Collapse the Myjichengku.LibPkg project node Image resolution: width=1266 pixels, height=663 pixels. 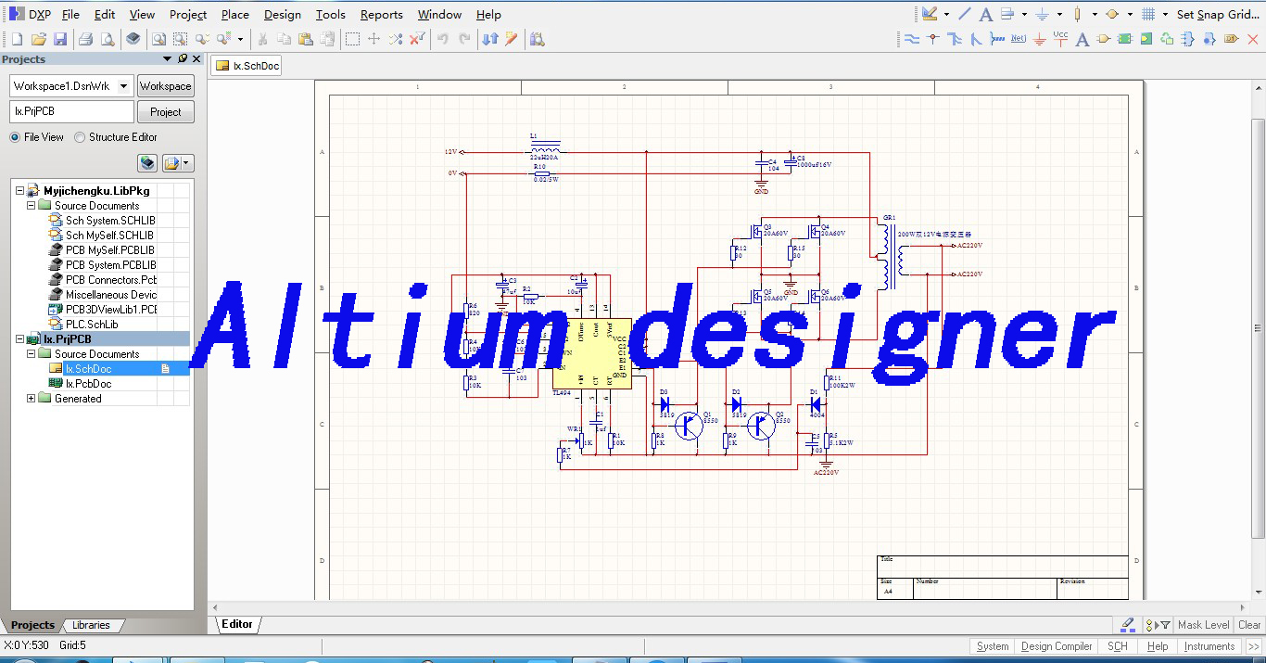pyautogui.click(x=19, y=191)
